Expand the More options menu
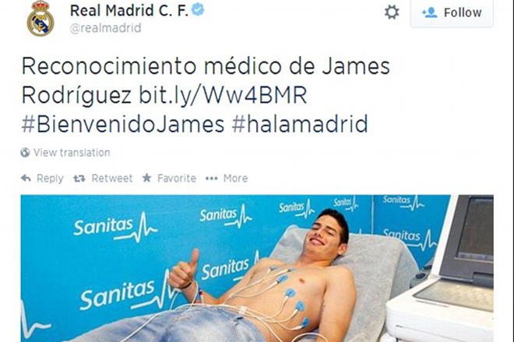The height and width of the screenshot is (342, 514). (x=235, y=178)
